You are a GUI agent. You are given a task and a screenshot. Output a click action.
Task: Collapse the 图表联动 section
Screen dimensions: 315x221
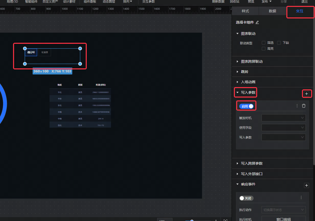(237, 34)
